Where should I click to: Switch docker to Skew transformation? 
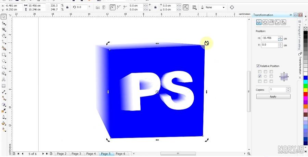pos(283,22)
